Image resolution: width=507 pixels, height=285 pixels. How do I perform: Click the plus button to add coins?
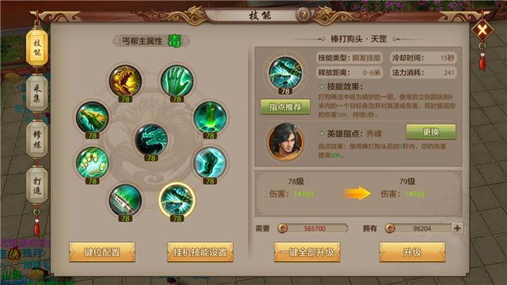(x=457, y=228)
